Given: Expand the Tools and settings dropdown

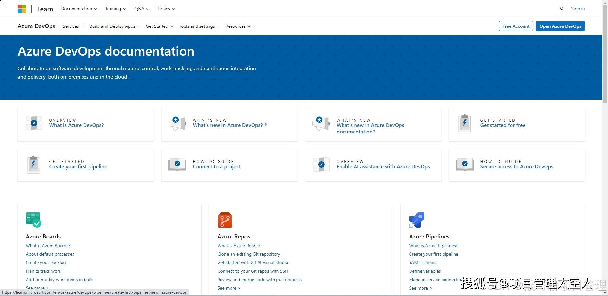Looking at the screenshot, I should 199,26.
